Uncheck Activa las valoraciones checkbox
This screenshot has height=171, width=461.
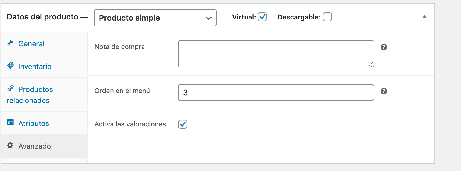pos(183,124)
